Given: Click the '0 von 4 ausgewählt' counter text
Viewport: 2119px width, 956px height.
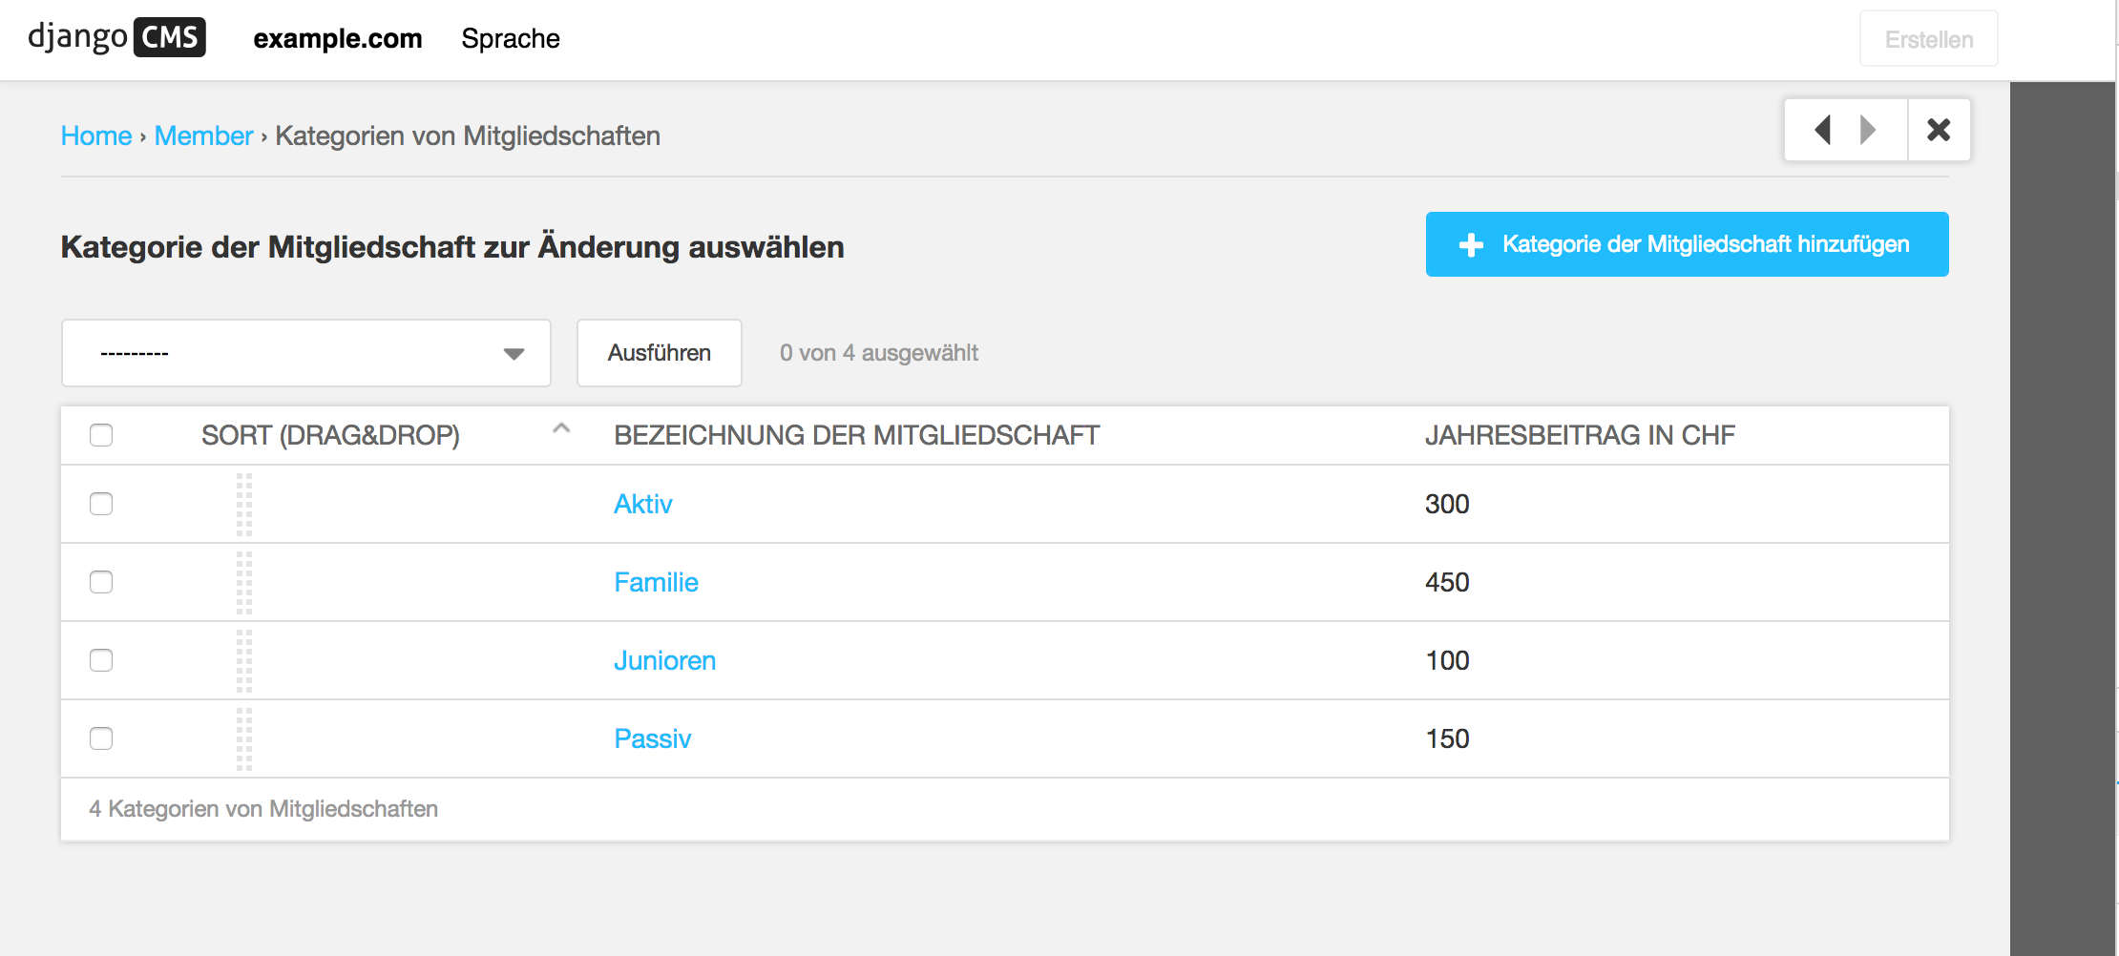Looking at the screenshot, I should pos(879,353).
